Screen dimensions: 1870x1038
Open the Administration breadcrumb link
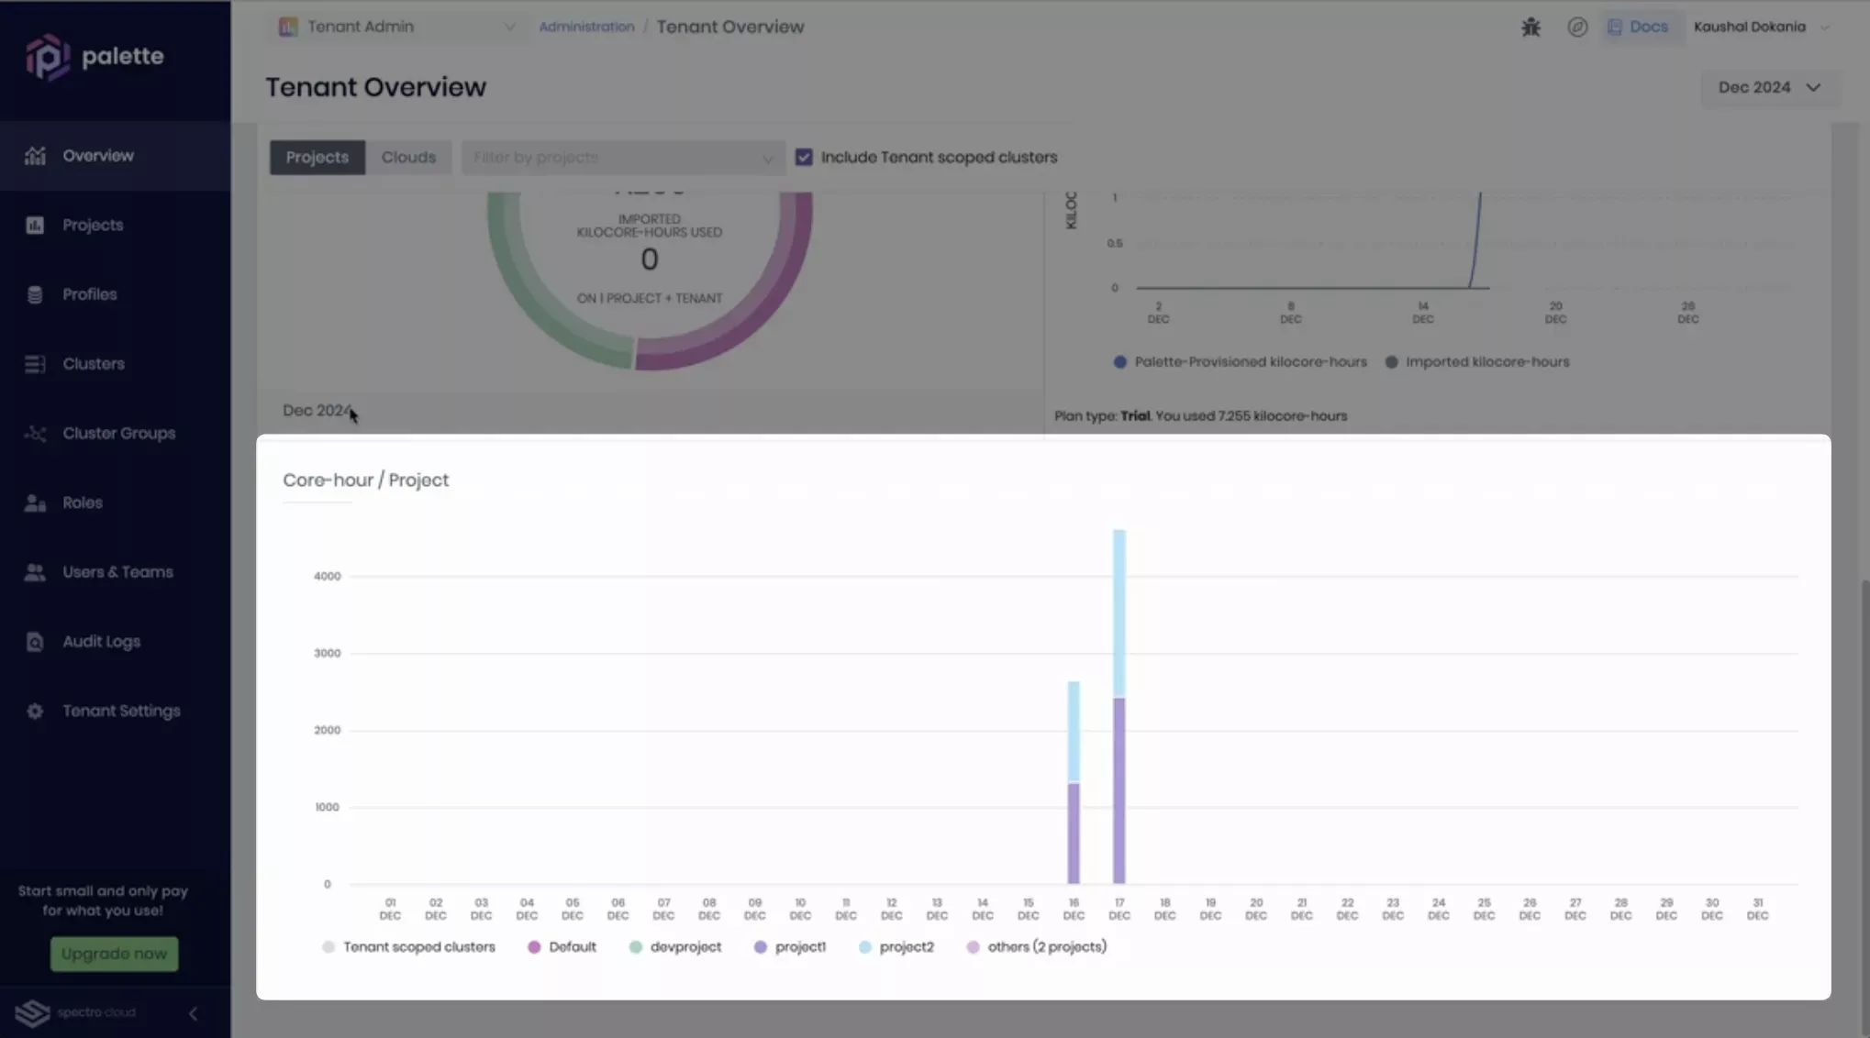[586, 27]
